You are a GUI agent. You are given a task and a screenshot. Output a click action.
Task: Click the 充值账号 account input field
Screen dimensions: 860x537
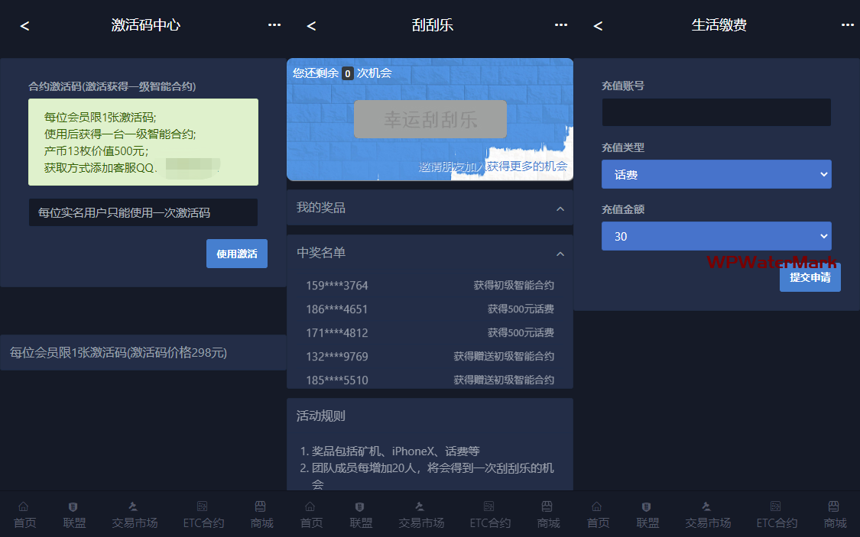716,112
